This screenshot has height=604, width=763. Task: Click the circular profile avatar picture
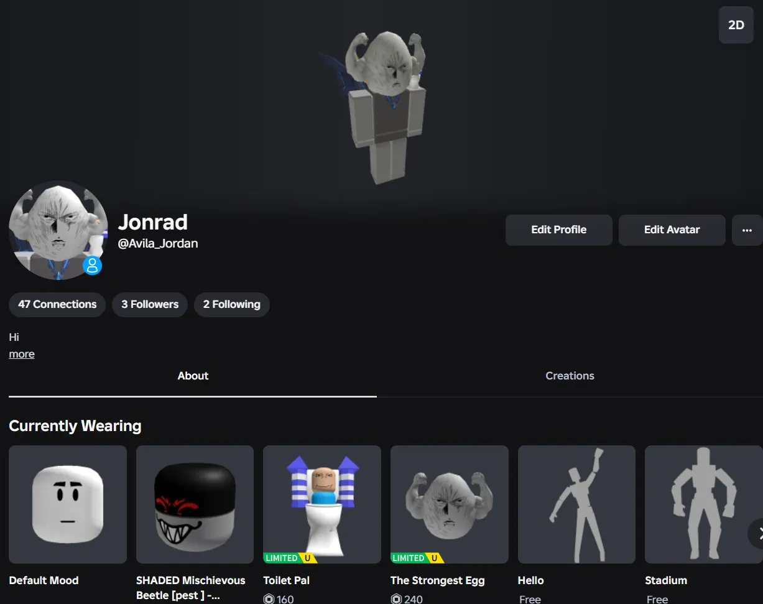pyautogui.click(x=58, y=231)
